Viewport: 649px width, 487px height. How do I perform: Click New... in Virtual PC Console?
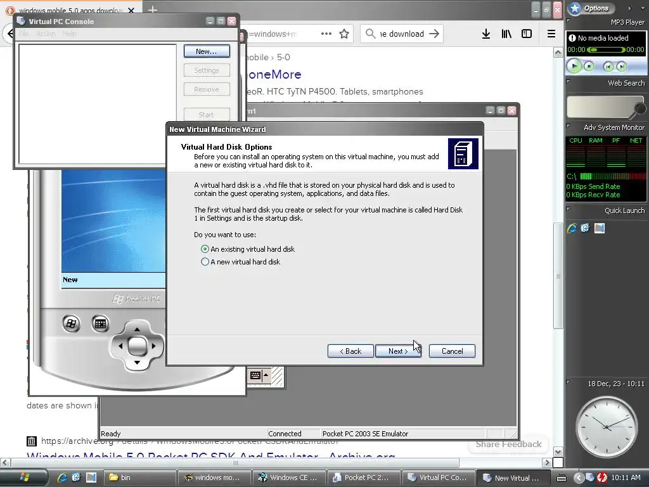click(207, 51)
